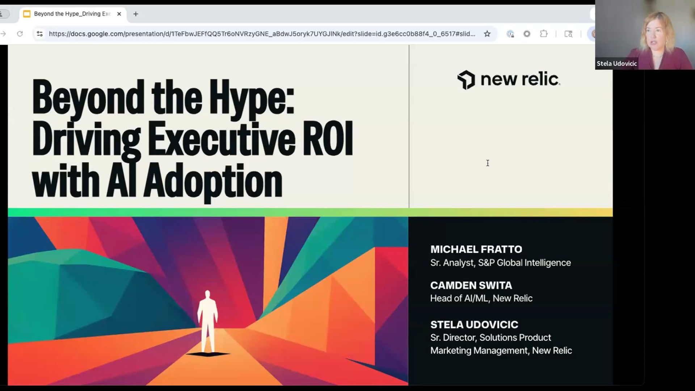Screen dimensions: 695x391
Task: Click the Stela Udovicic webcam video thumbnail
Action: [x=645, y=35]
